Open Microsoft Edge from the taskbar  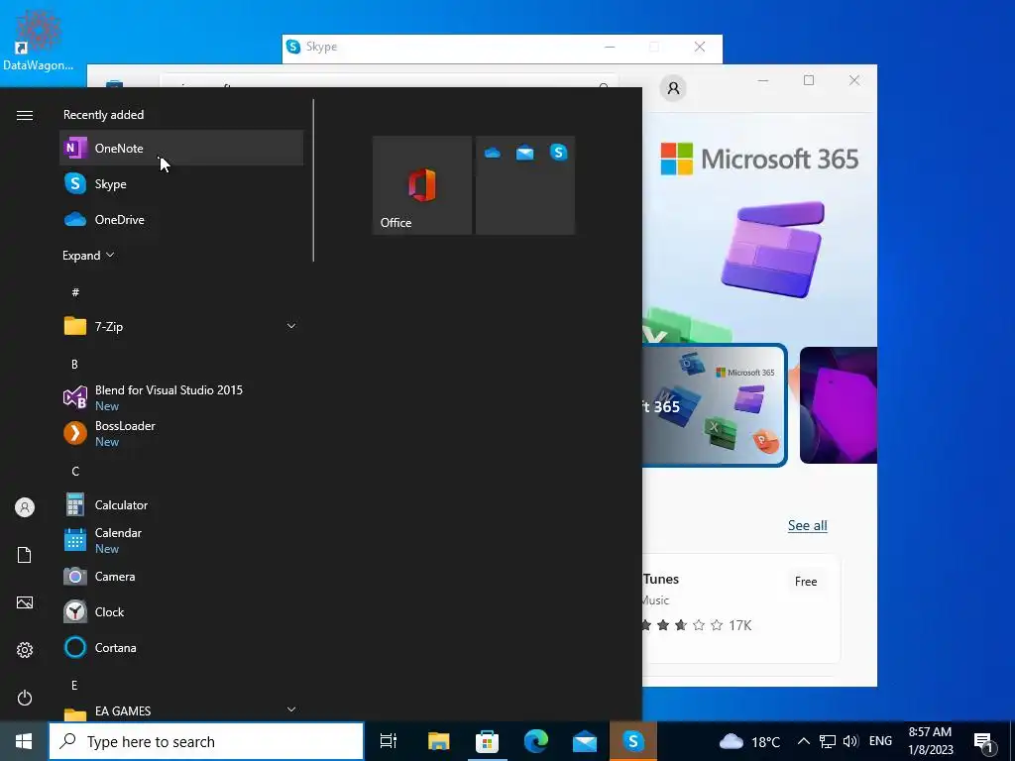coord(536,741)
